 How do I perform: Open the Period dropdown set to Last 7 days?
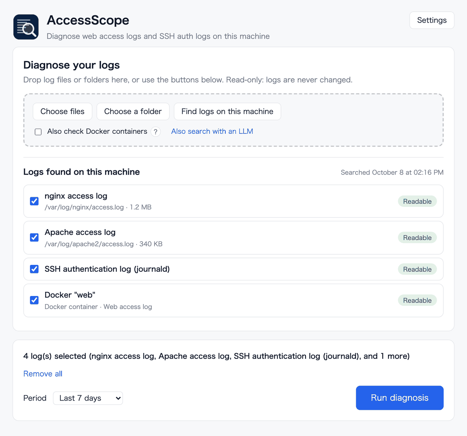pos(88,398)
